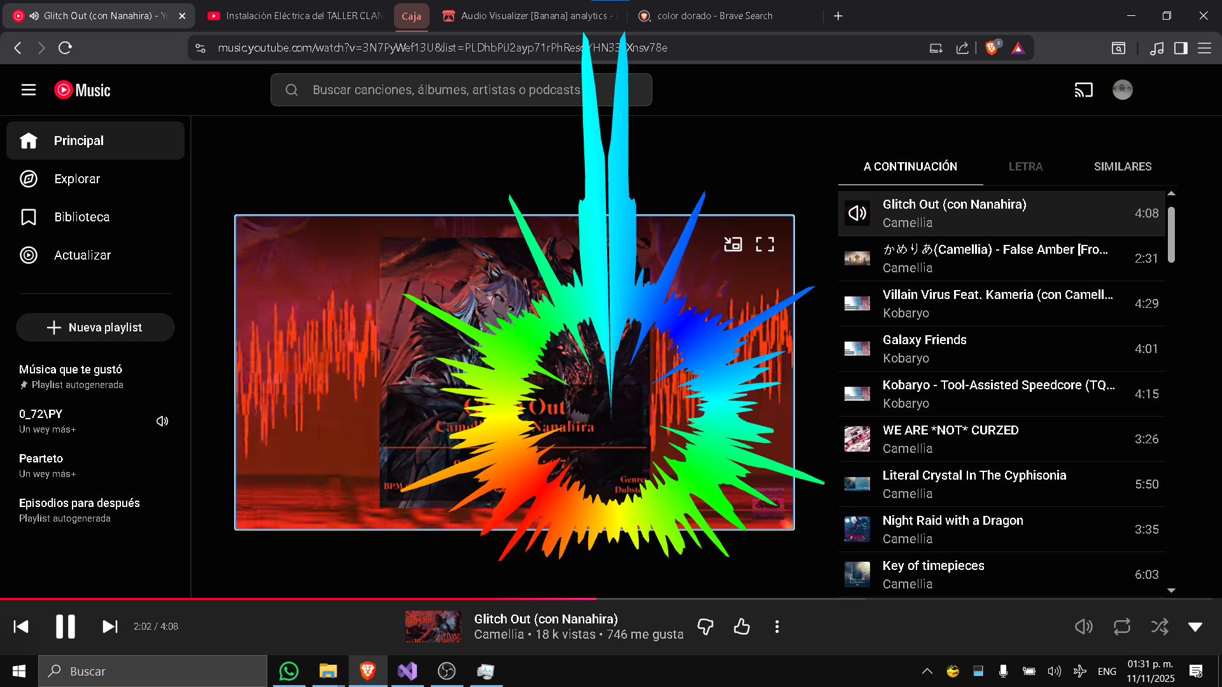Click the cast to device icon

pos(1083,90)
